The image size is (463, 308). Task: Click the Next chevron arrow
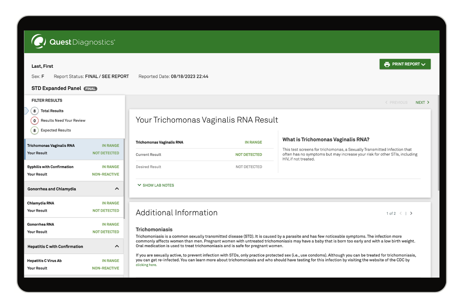click(428, 102)
